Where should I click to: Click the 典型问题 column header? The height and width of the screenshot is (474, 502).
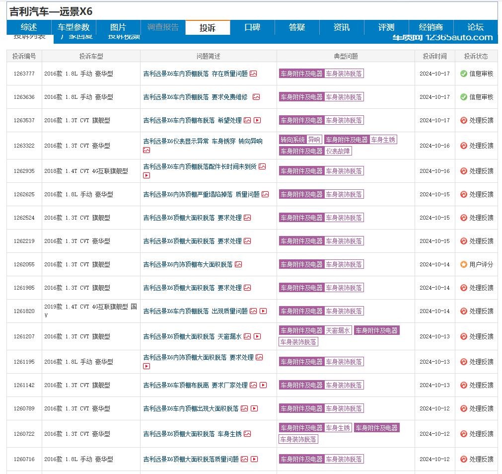pyautogui.click(x=346, y=56)
